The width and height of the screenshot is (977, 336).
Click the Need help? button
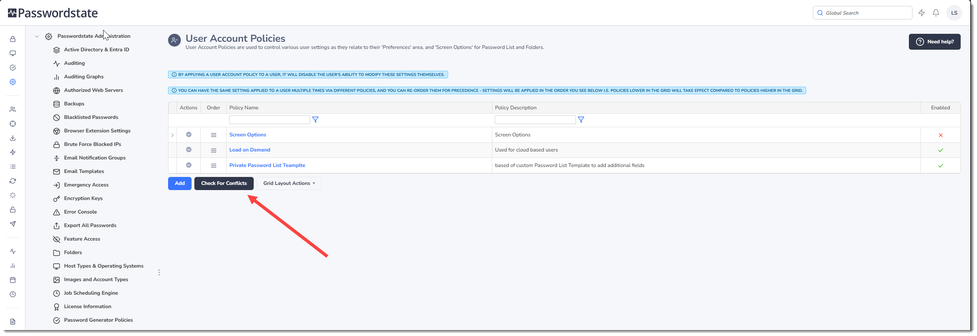[934, 42]
